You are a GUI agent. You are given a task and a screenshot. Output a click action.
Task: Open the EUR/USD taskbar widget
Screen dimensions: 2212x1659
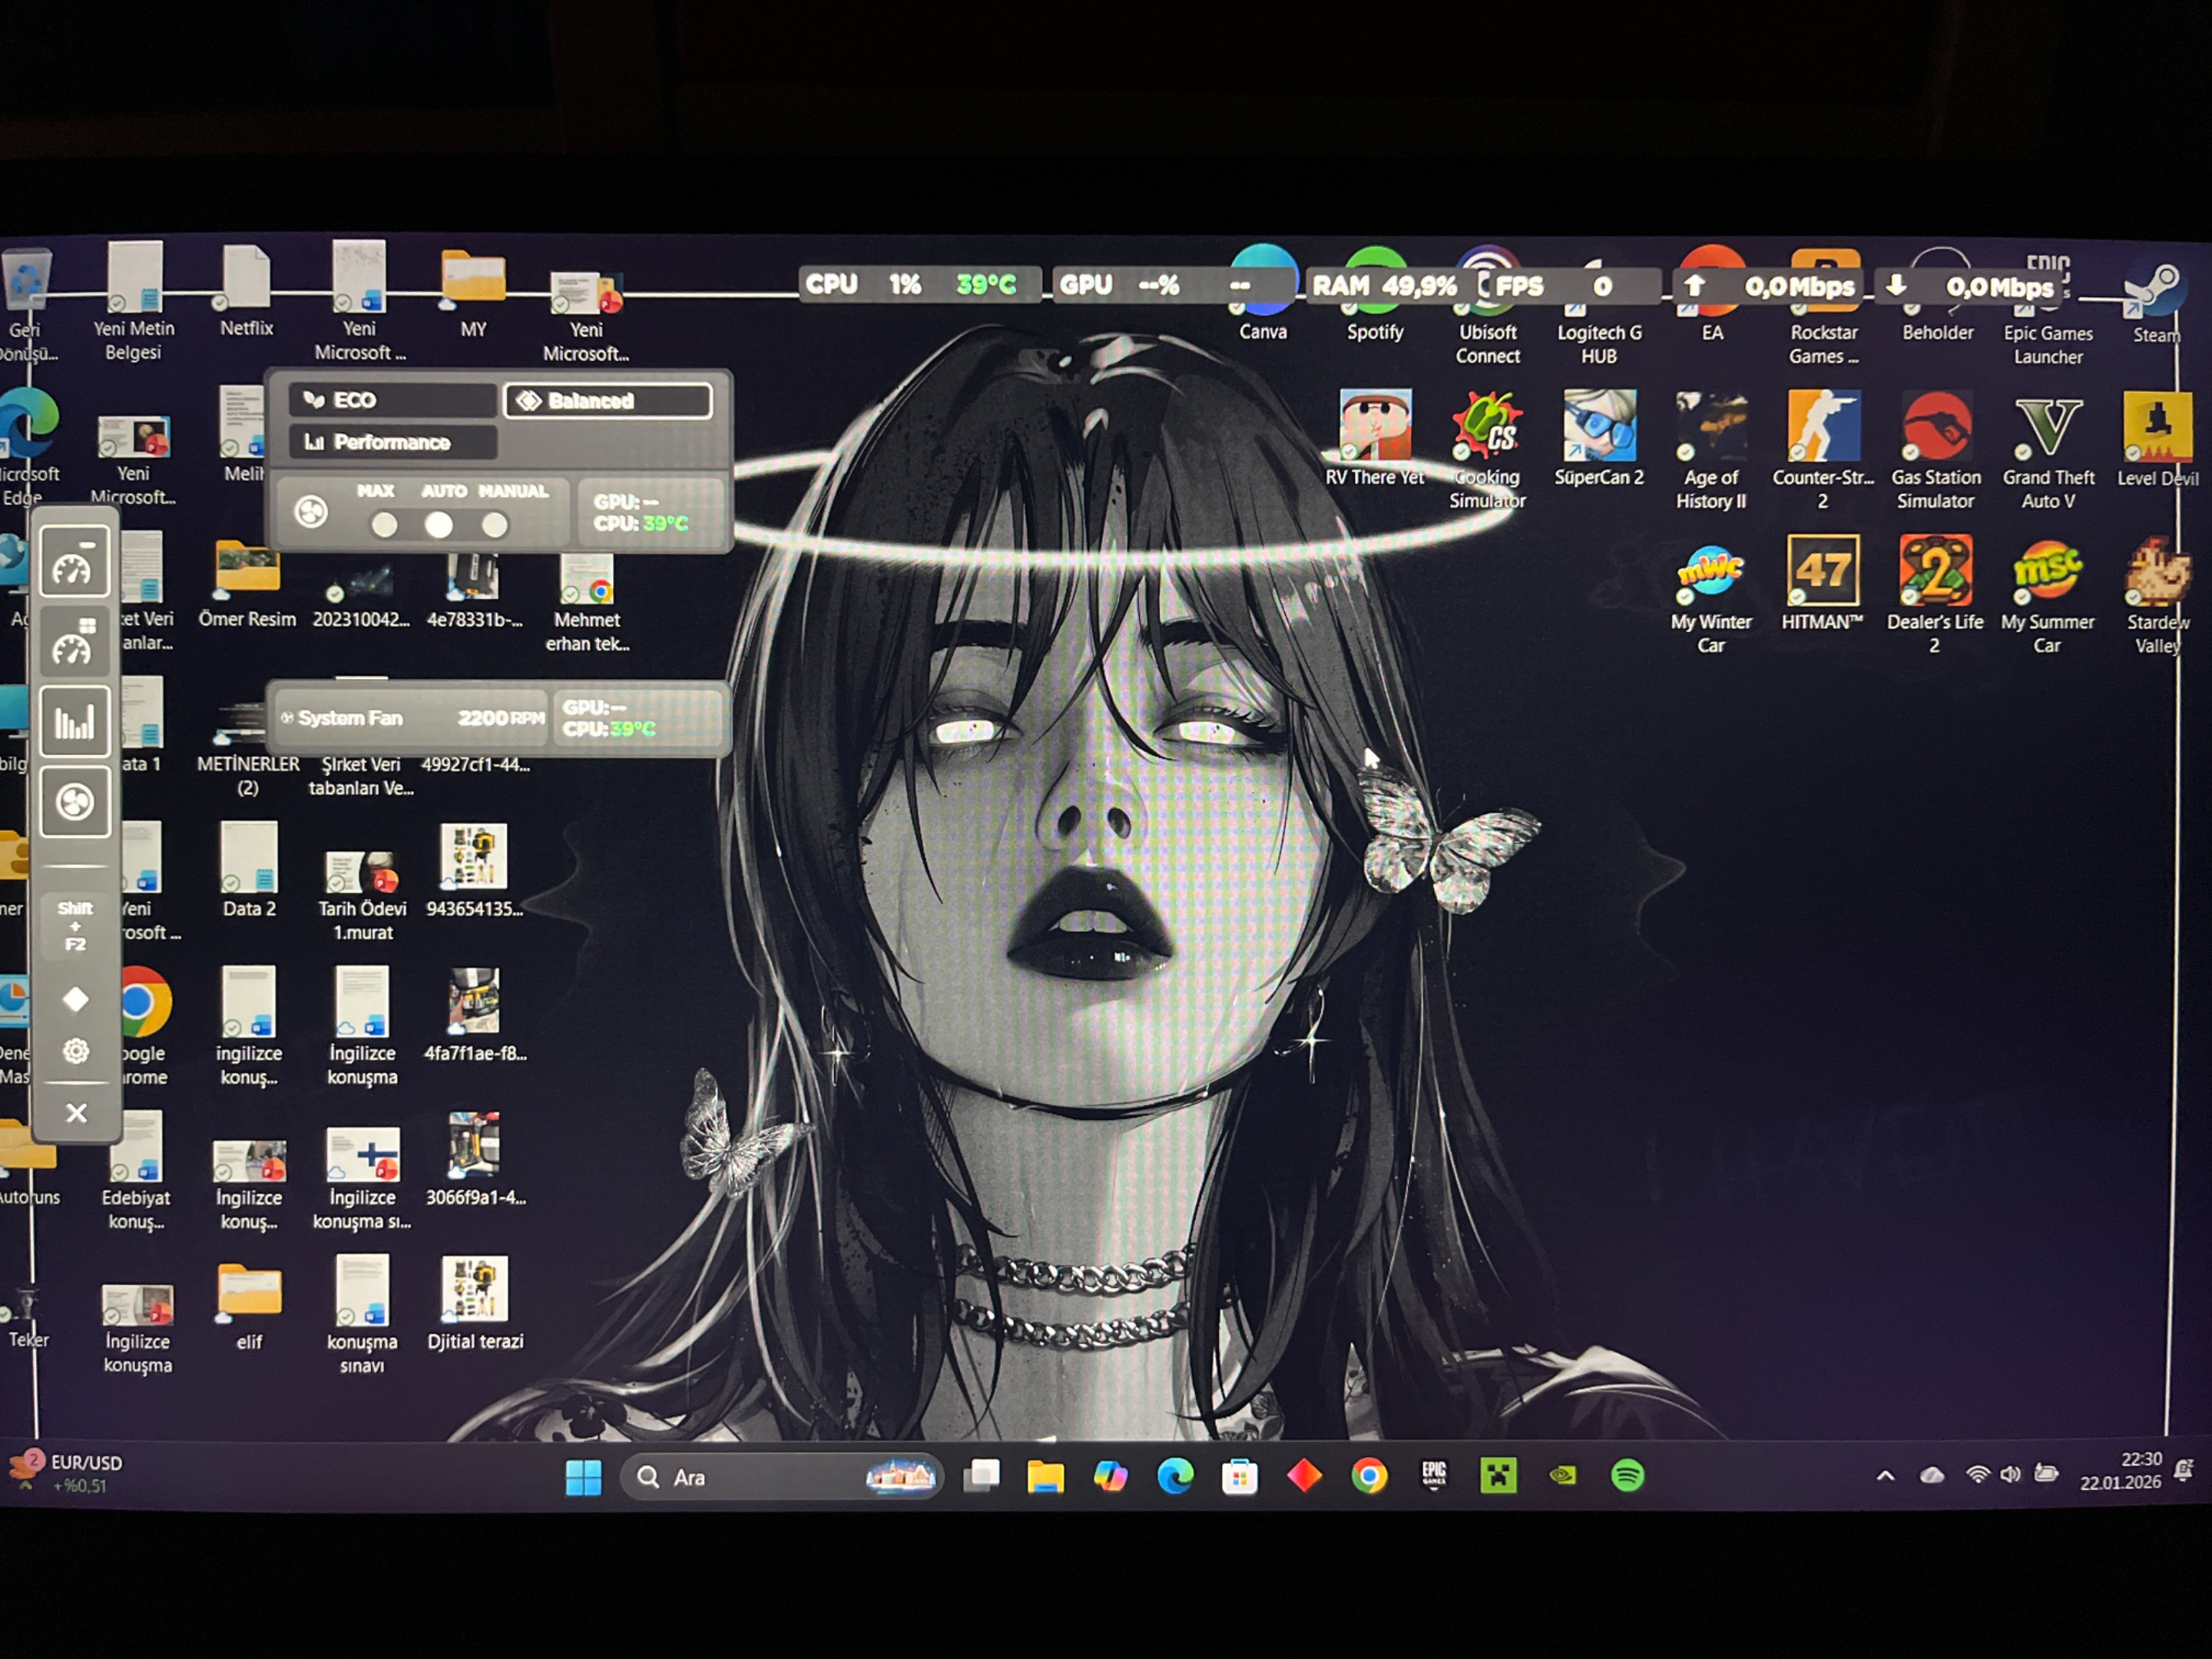click(x=66, y=1473)
